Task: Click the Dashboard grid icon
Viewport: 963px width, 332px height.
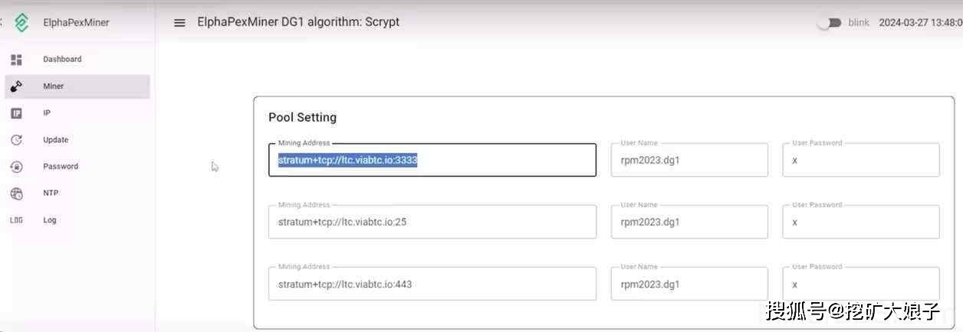Action: (16, 60)
